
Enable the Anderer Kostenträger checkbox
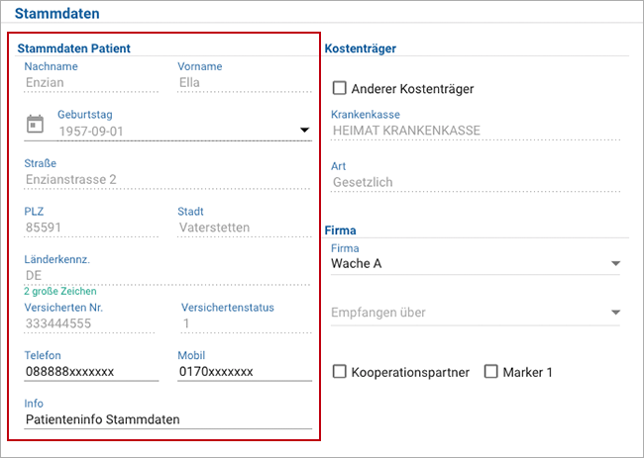339,88
